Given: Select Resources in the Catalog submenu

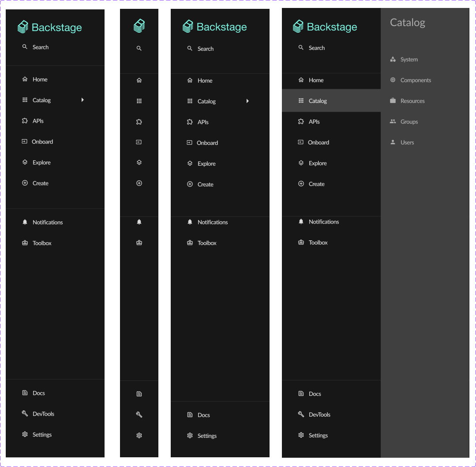Looking at the screenshot, I should (412, 101).
